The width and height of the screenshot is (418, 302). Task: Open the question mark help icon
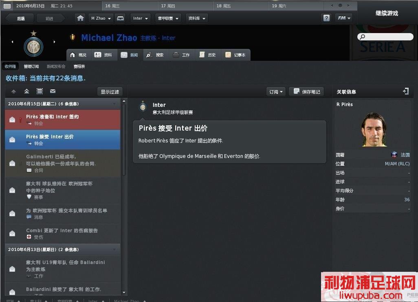click(326, 18)
